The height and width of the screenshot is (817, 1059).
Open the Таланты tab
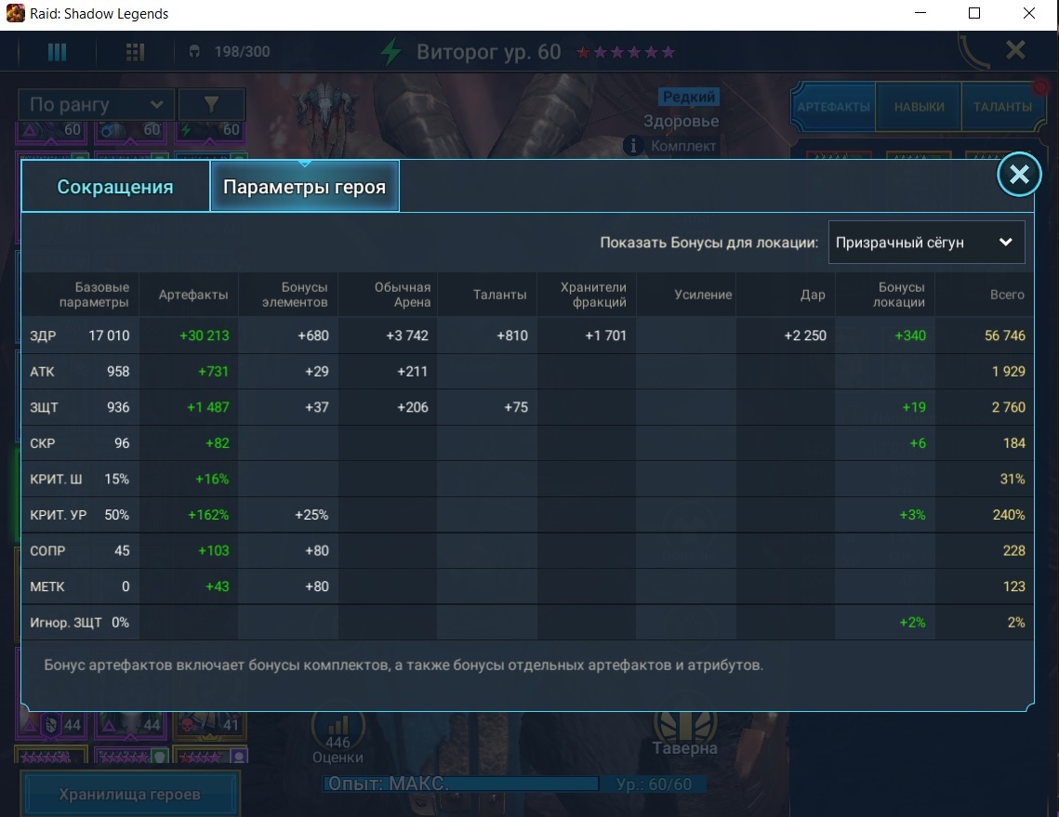[1002, 107]
